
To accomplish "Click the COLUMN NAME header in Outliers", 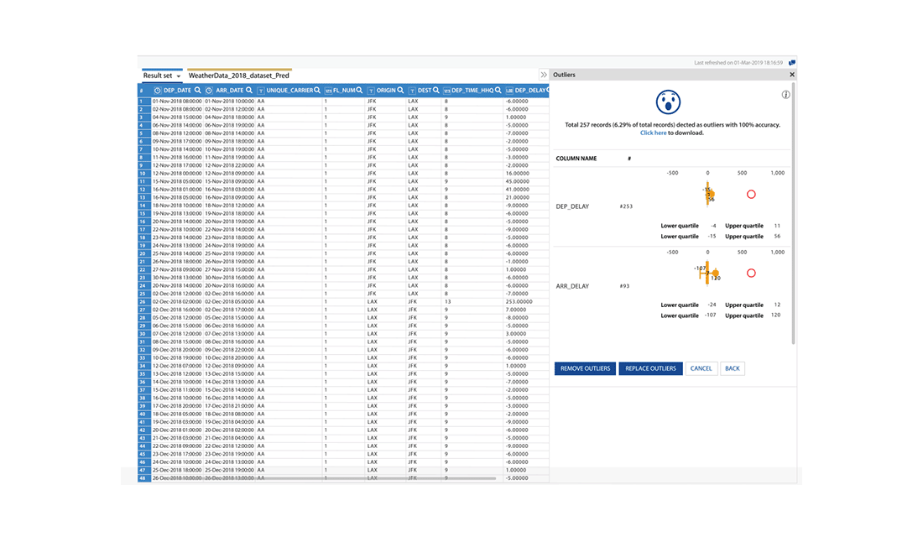I will 576,159.
